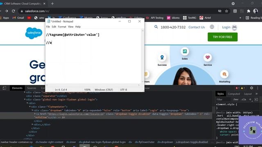Screen dimensions: 262x147
Task: Click the Notepad vertical scrollbar
Action: click(x=142, y=56)
